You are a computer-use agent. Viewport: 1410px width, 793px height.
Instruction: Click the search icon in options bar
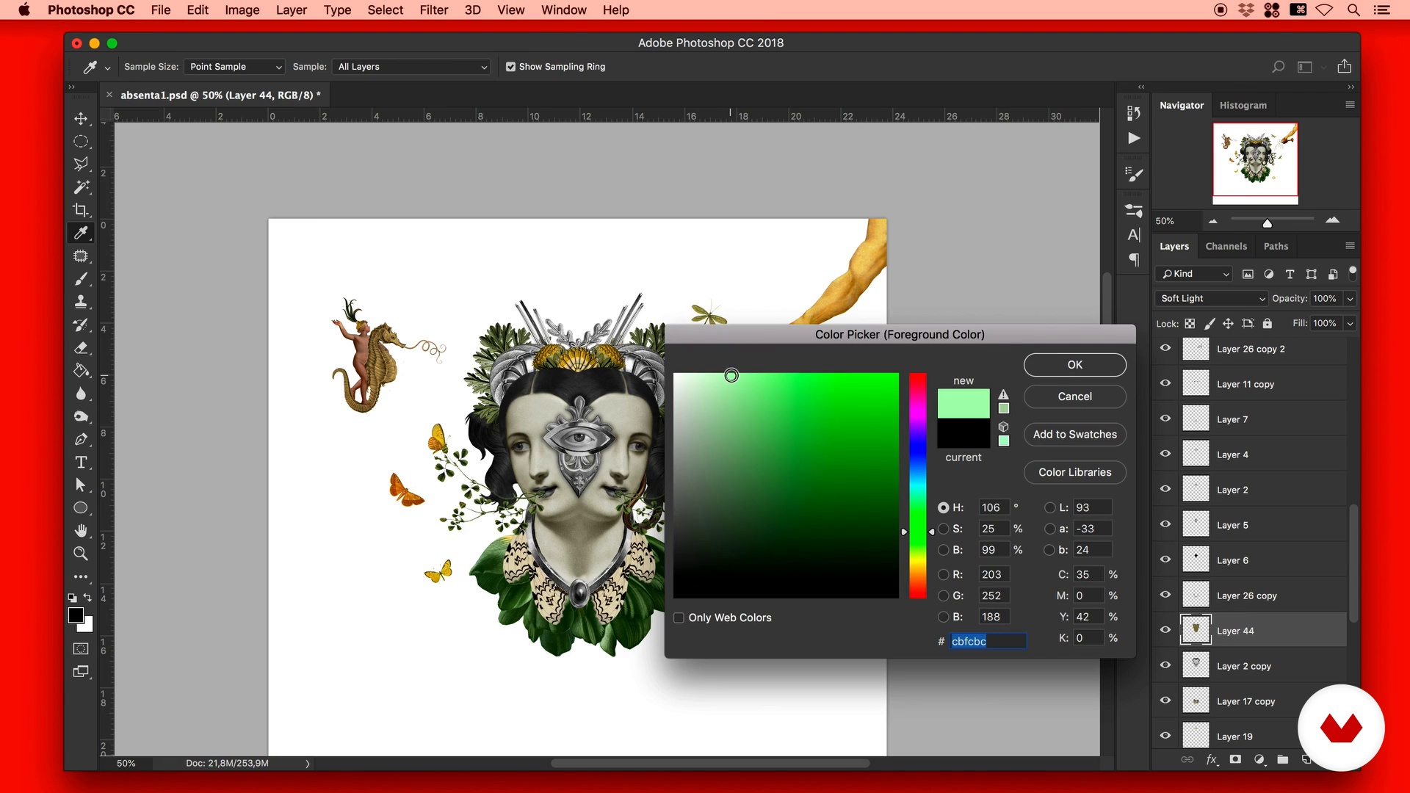tap(1278, 67)
